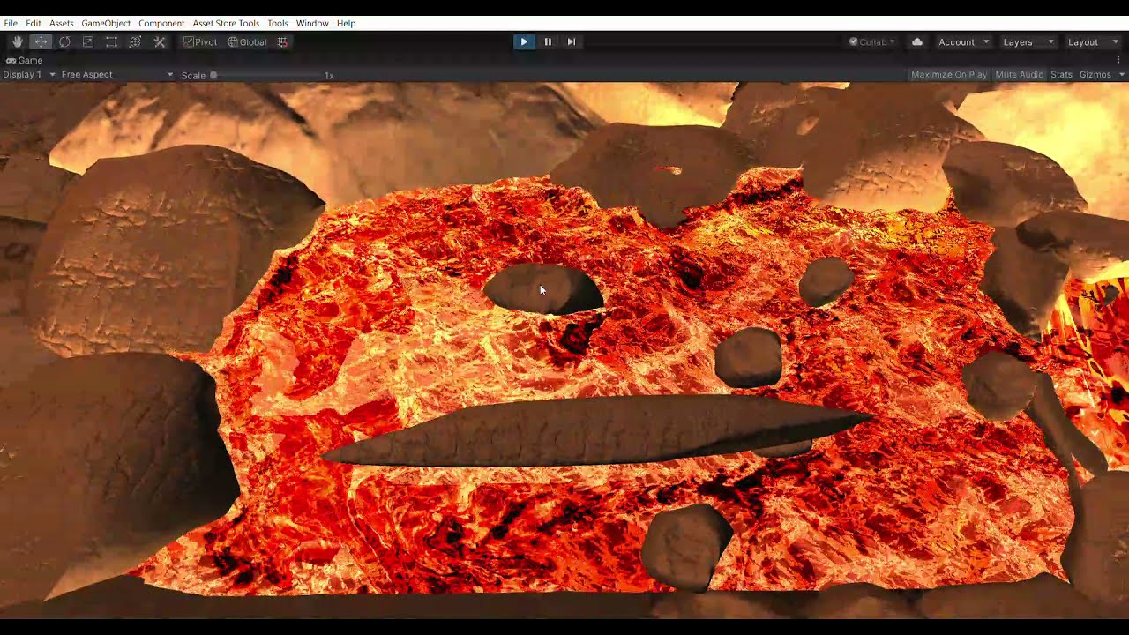Click the Play button
This screenshot has height=635, width=1129.
pos(524,41)
